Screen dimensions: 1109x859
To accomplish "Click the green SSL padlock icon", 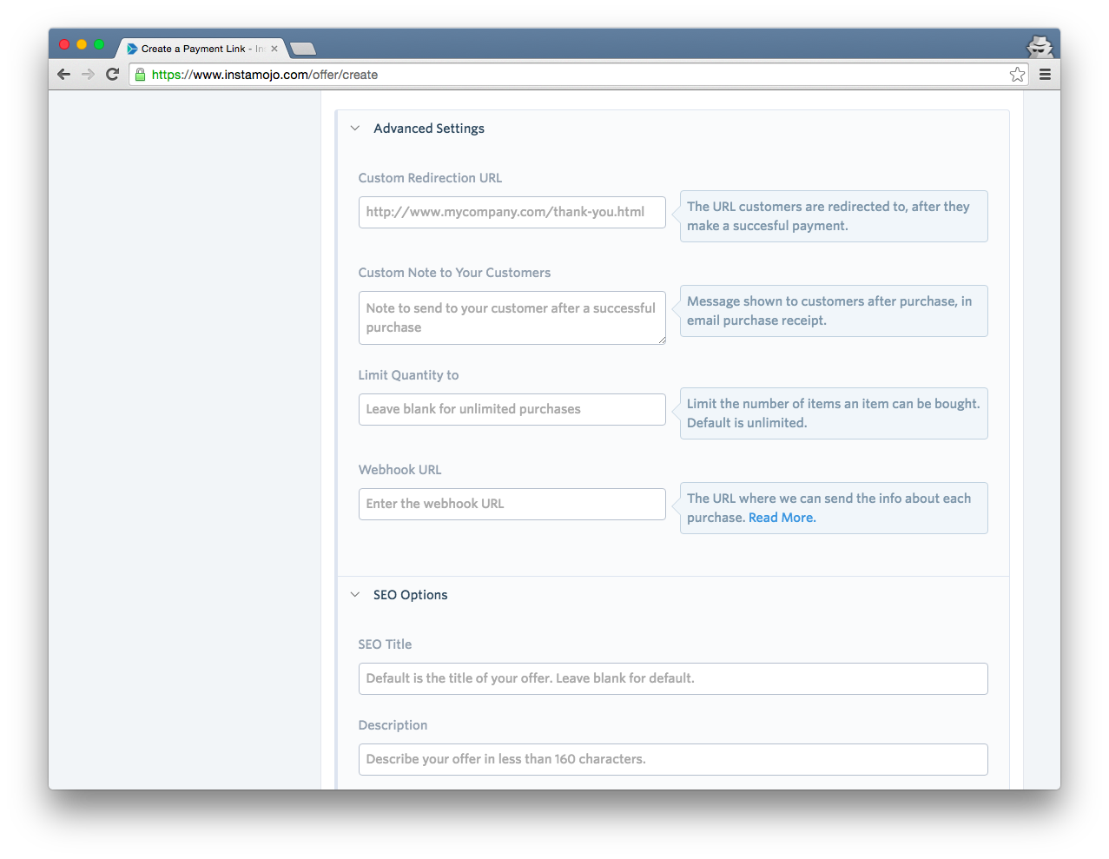I will (140, 75).
